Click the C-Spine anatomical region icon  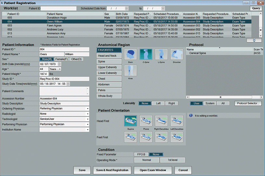click(146, 54)
